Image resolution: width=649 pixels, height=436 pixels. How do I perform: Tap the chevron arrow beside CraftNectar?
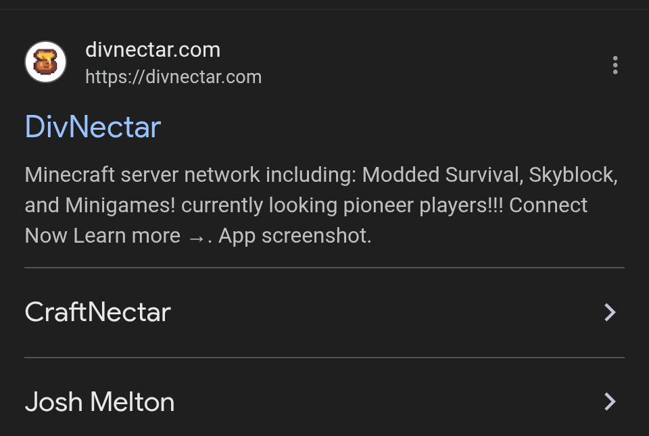[x=610, y=312]
